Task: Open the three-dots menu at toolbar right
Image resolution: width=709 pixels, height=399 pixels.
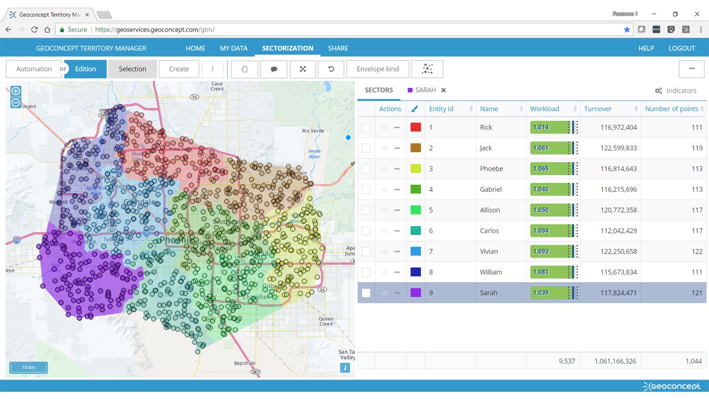Action: coord(692,69)
